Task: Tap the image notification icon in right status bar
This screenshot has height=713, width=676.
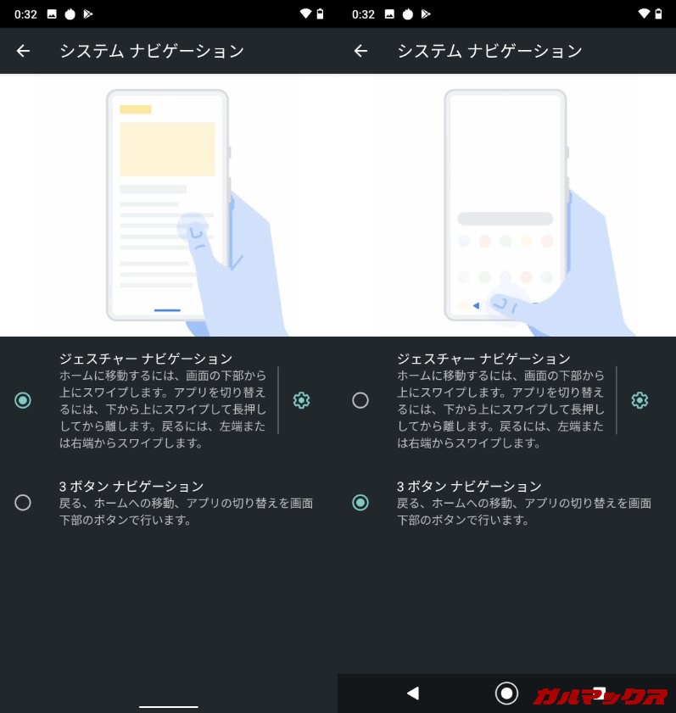Action: pyautogui.click(x=389, y=14)
